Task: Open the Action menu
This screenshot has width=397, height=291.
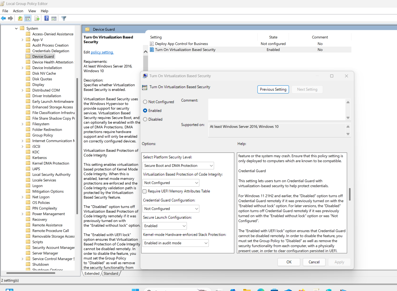Action: [x=18, y=11]
